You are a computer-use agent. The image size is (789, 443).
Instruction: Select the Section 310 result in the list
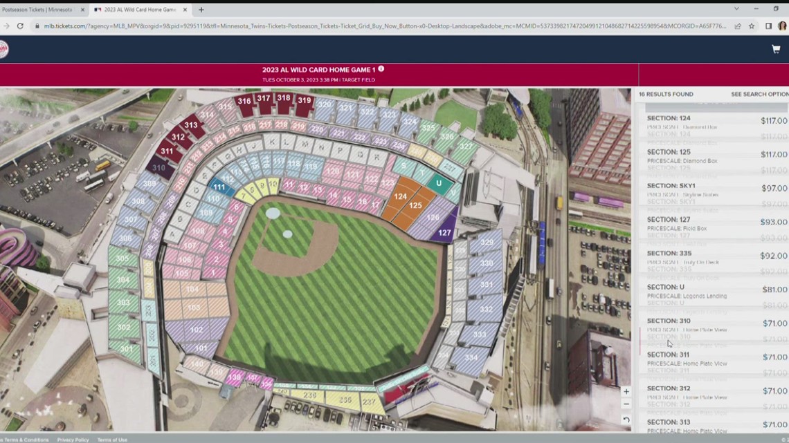tap(713, 325)
